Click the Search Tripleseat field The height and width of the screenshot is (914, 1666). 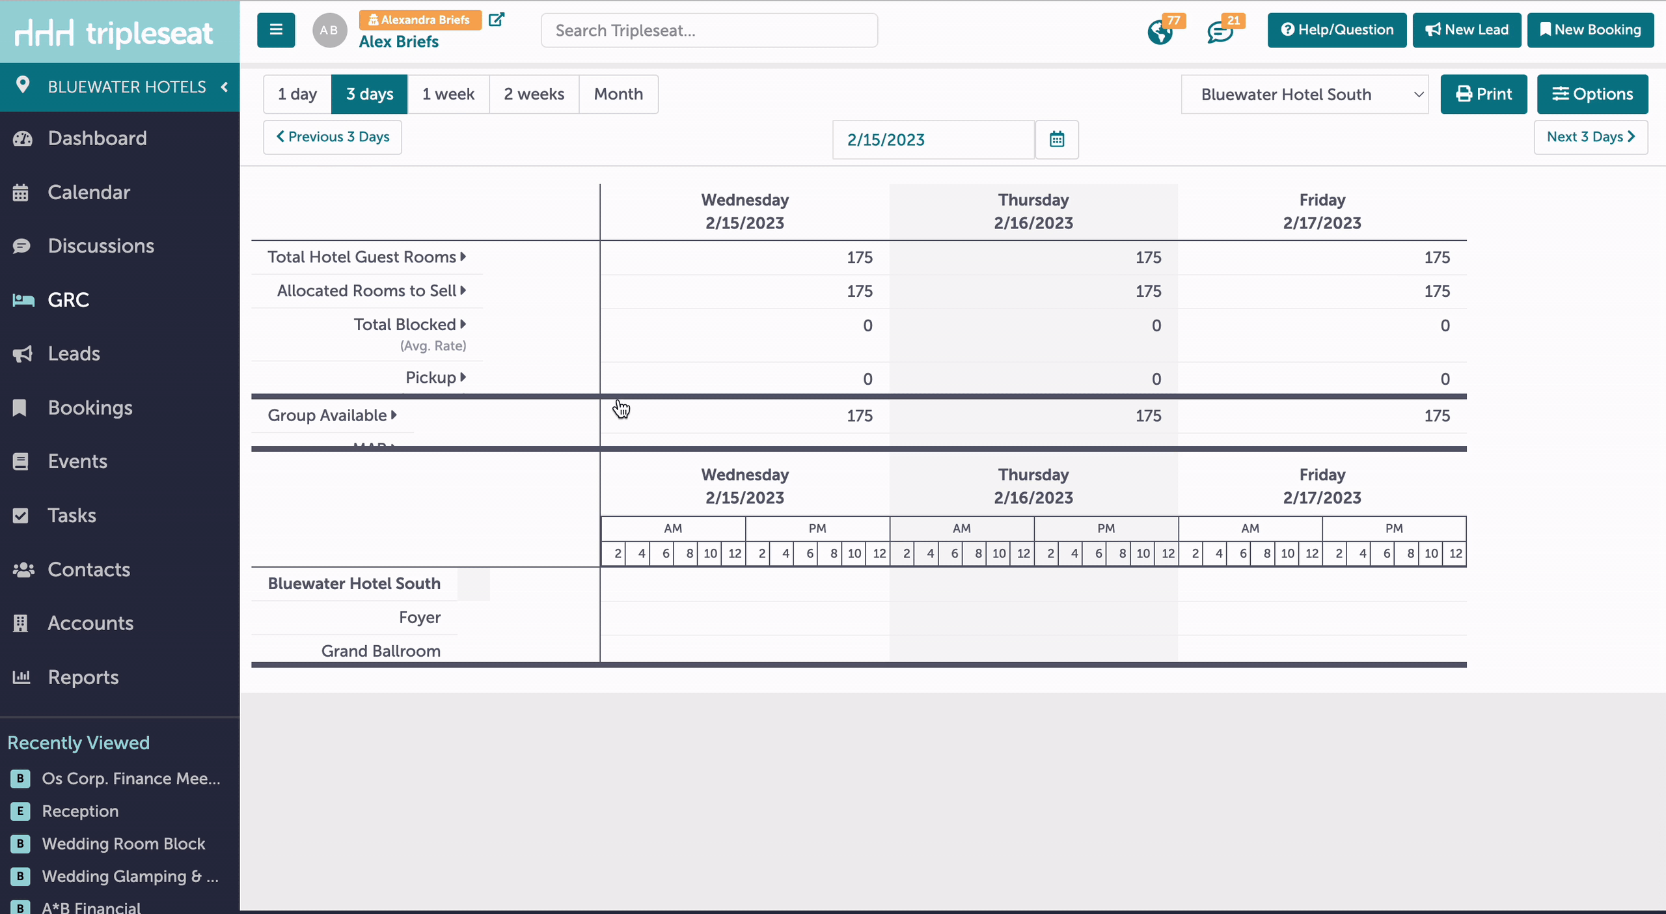(x=709, y=31)
